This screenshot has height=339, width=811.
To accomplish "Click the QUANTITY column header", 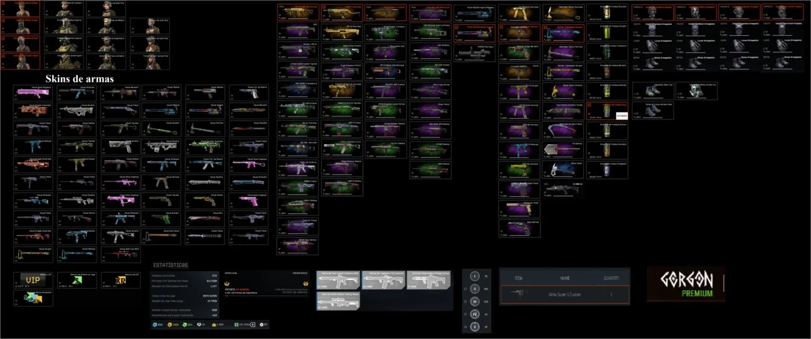I will 612,278.
